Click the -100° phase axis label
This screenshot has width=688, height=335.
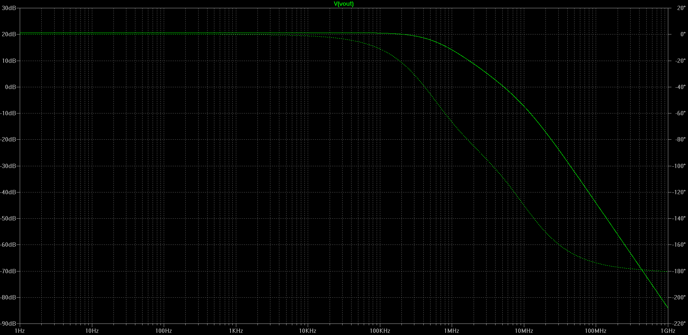tap(679, 166)
